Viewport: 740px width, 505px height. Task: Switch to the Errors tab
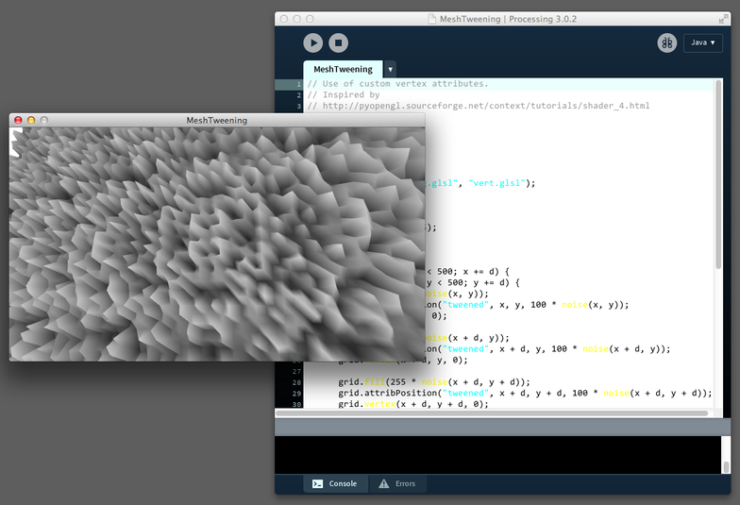point(395,483)
